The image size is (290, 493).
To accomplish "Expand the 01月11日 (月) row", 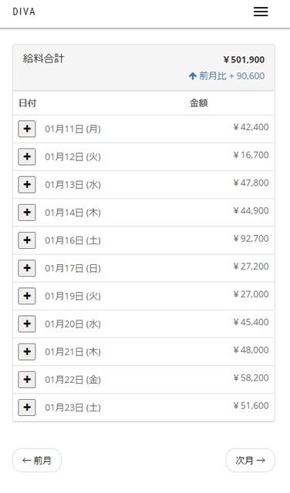I will click(x=27, y=129).
